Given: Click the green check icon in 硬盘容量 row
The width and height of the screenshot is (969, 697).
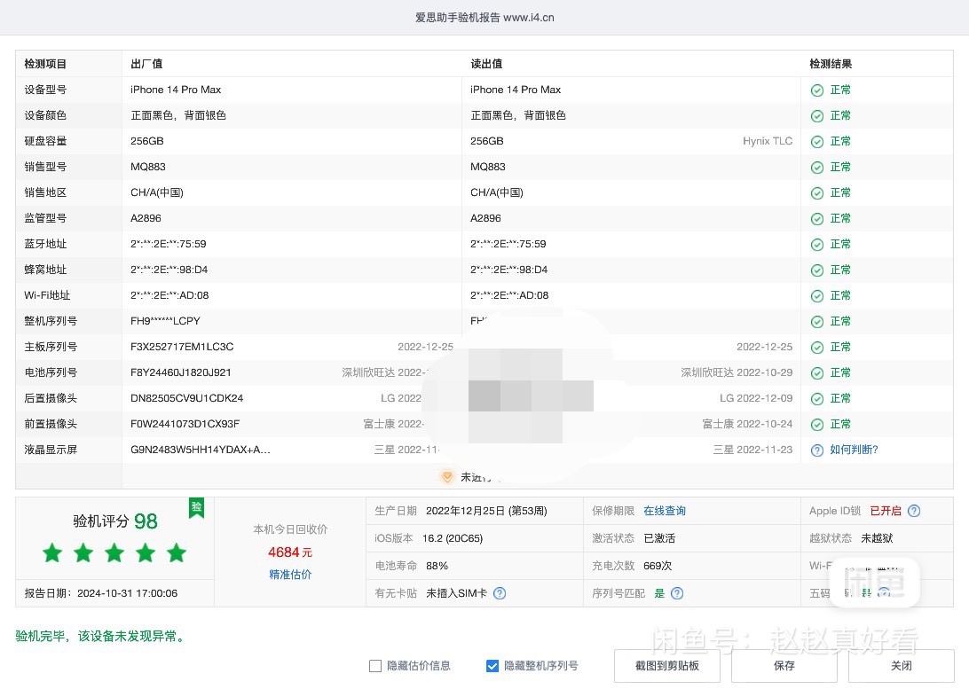Looking at the screenshot, I should click(x=817, y=142).
